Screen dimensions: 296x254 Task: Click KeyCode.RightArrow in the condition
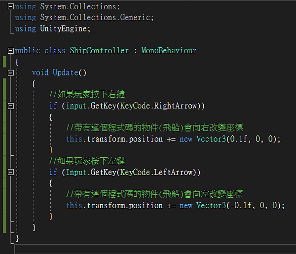click(158, 106)
